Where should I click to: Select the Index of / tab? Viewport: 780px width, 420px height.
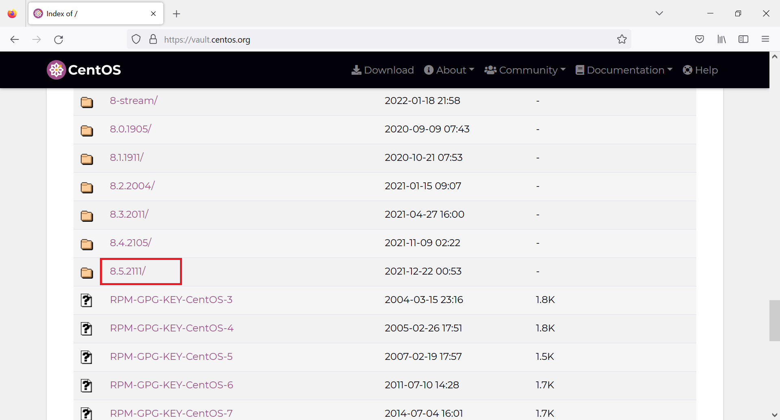click(x=81, y=13)
